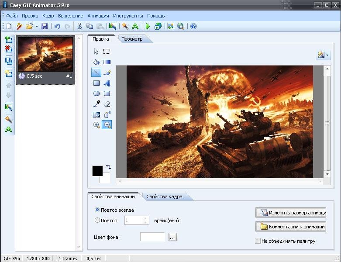Click the Preview in browser icon
The width and height of the screenshot is (341, 262).
[158, 26]
